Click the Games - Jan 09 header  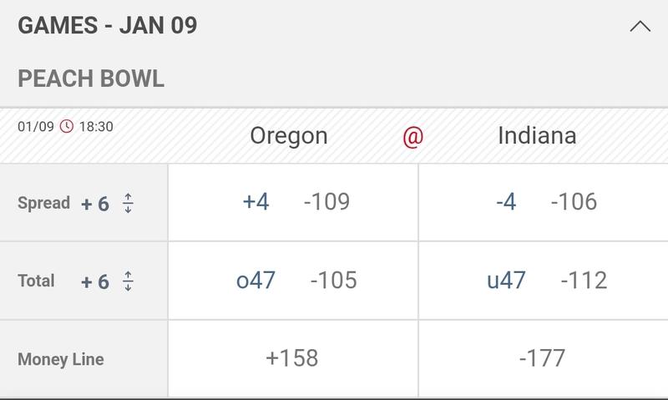[108, 25]
